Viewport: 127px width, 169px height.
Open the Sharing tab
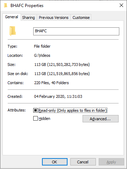(x=28, y=18)
